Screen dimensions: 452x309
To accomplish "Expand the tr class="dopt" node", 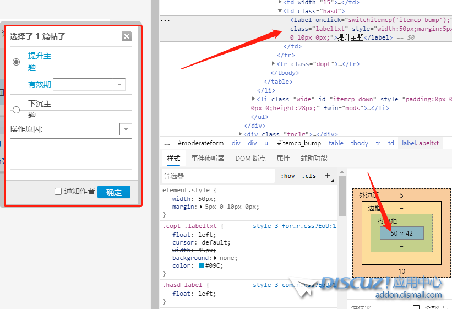I will tap(274, 64).
